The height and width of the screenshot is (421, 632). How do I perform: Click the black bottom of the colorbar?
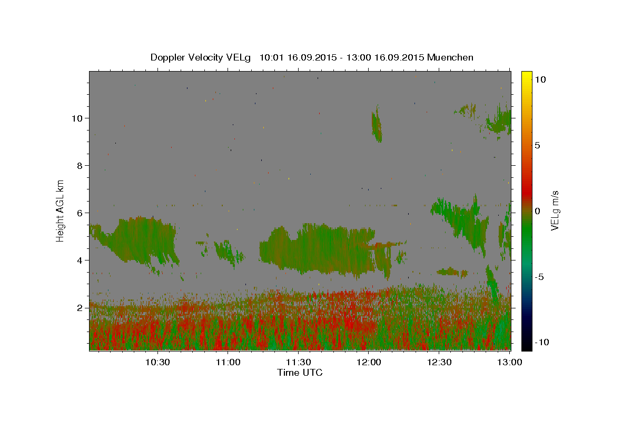pyautogui.click(x=526, y=345)
